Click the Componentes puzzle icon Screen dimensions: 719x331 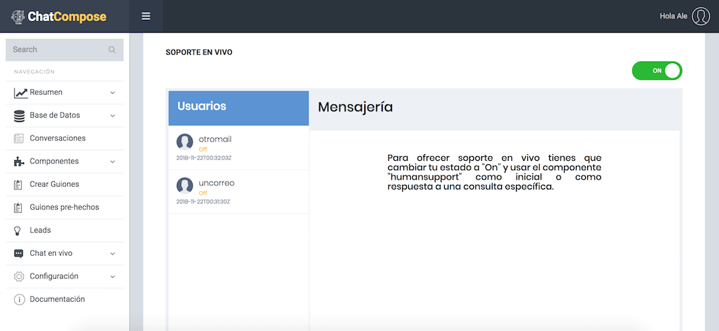coord(19,162)
